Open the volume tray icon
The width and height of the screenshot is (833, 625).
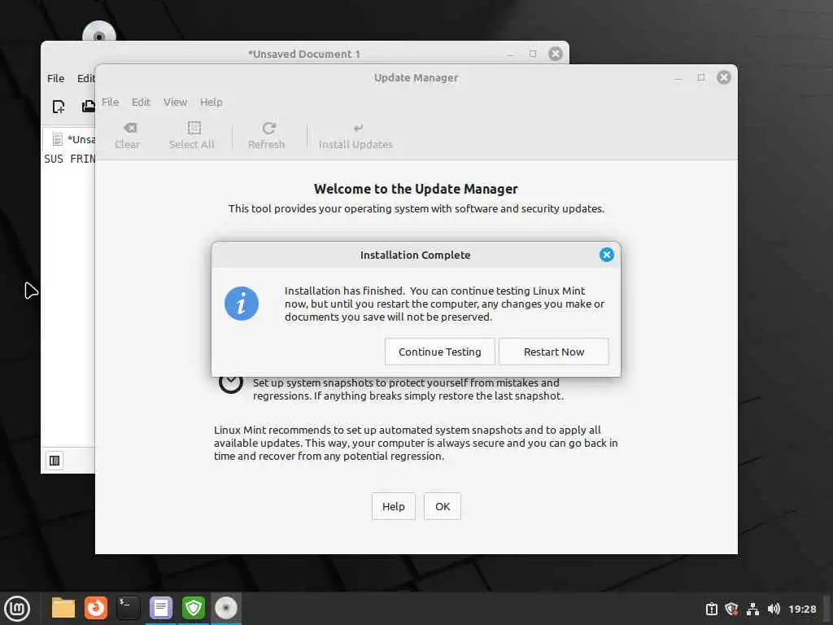pos(774,609)
